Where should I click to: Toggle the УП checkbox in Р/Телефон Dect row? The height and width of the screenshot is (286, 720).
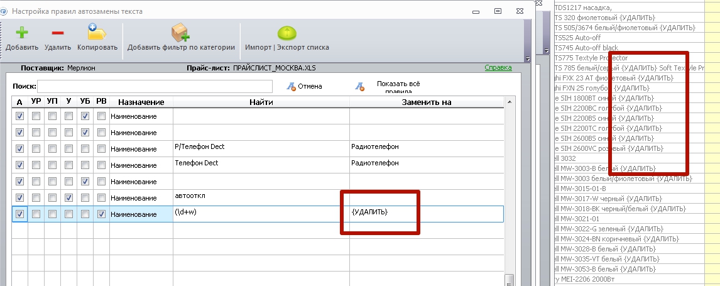pyautogui.click(x=52, y=149)
